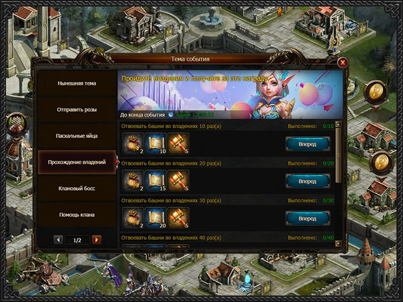The width and height of the screenshot is (403, 302).
Task: Open the Нынешняя тема tab
Action: tap(77, 83)
